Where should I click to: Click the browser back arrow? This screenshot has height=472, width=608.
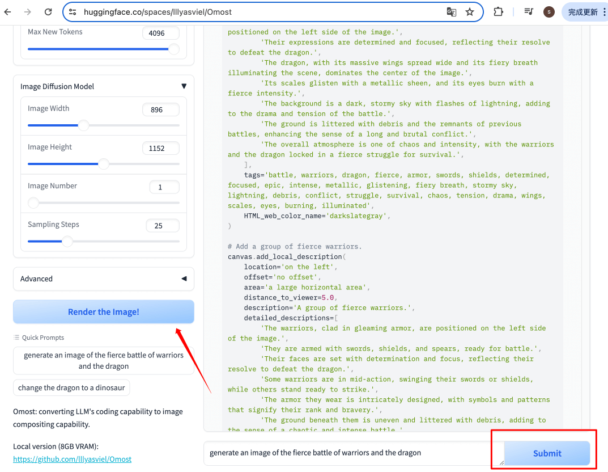coord(8,12)
